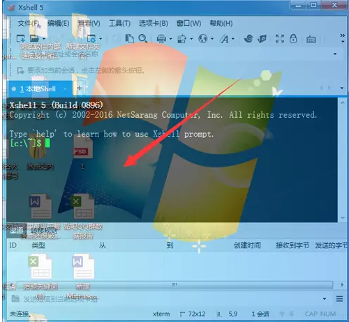Click the 类型 column header
Viewport: 349px width, 322px height.
click(x=38, y=245)
